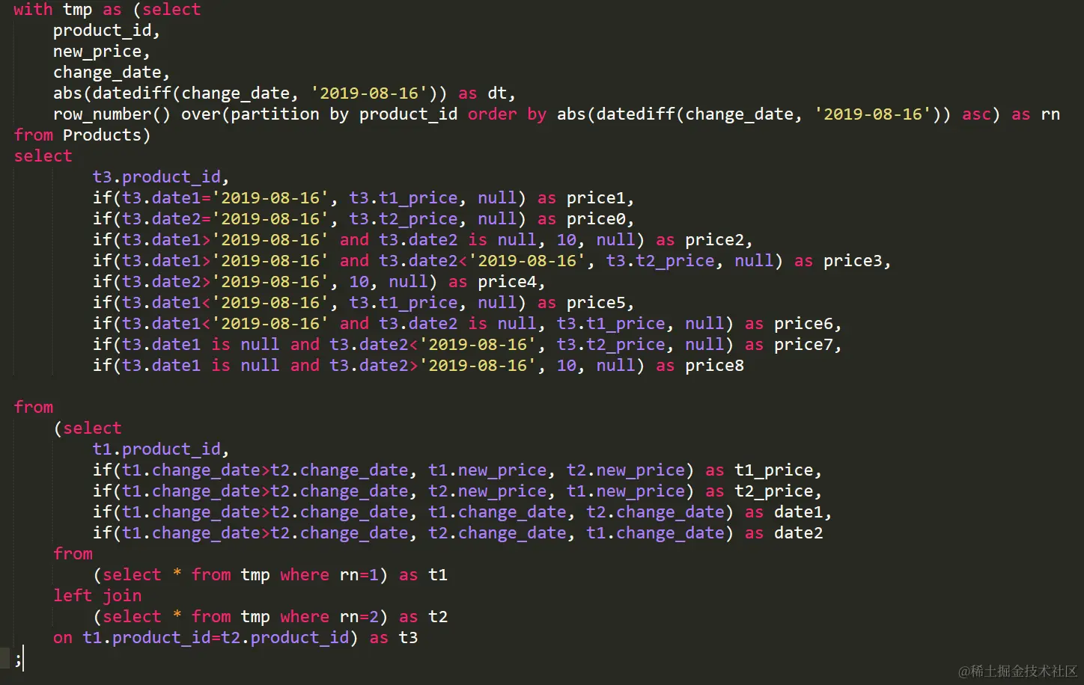The height and width of the screenshot is (685, 1084).
Task: Click the 'asc' keyword
Action: (977, 114)
